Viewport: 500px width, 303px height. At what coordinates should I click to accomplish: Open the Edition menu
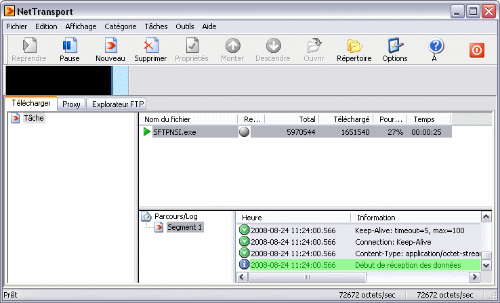46,26
